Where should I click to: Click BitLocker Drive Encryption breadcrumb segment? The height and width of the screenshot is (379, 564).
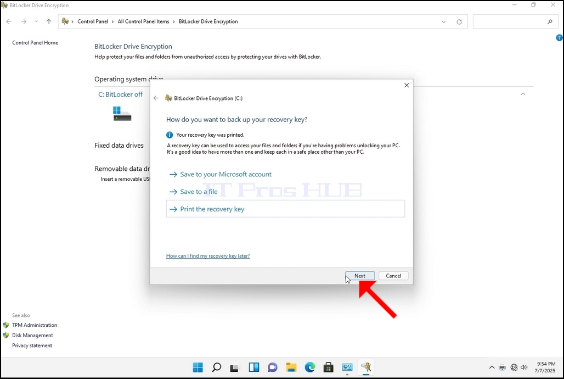(208, 21)
